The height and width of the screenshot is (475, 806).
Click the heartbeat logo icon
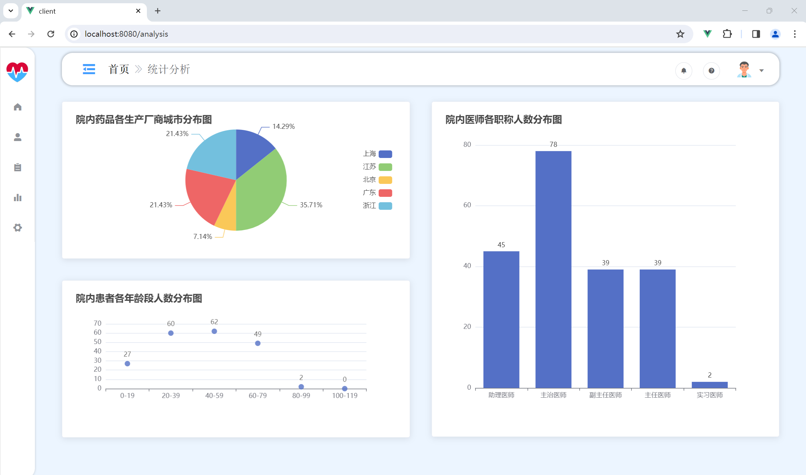(x=17, y=72)
